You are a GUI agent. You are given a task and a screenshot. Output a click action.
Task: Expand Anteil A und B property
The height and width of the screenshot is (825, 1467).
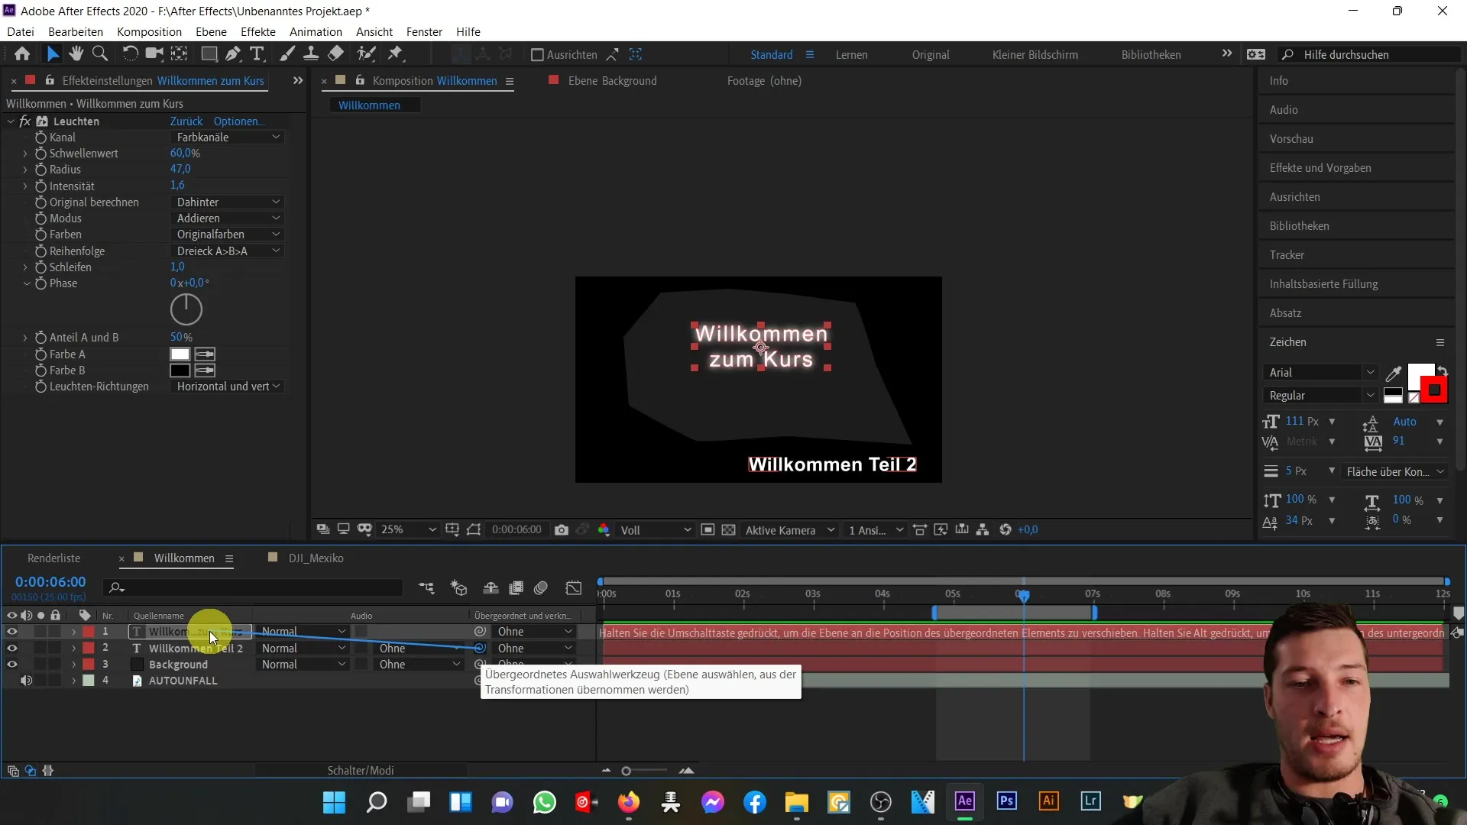tap(25, 336)
